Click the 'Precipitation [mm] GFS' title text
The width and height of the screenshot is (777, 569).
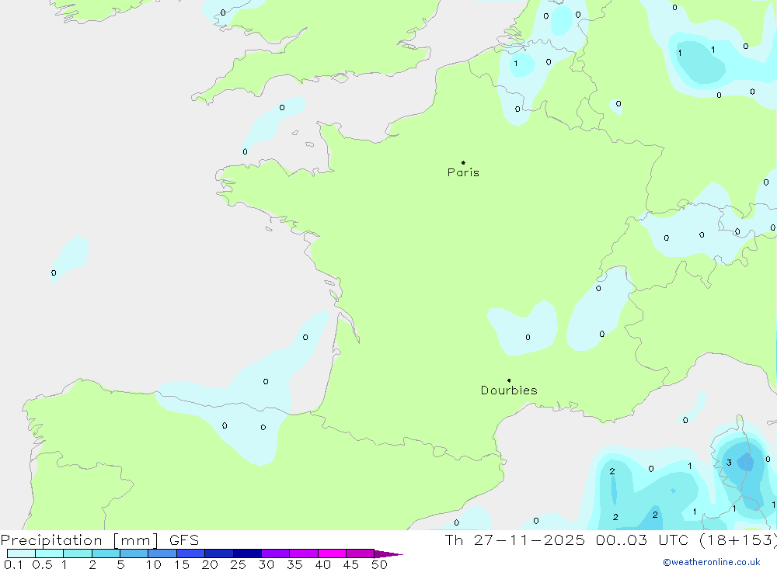point(99,540)
